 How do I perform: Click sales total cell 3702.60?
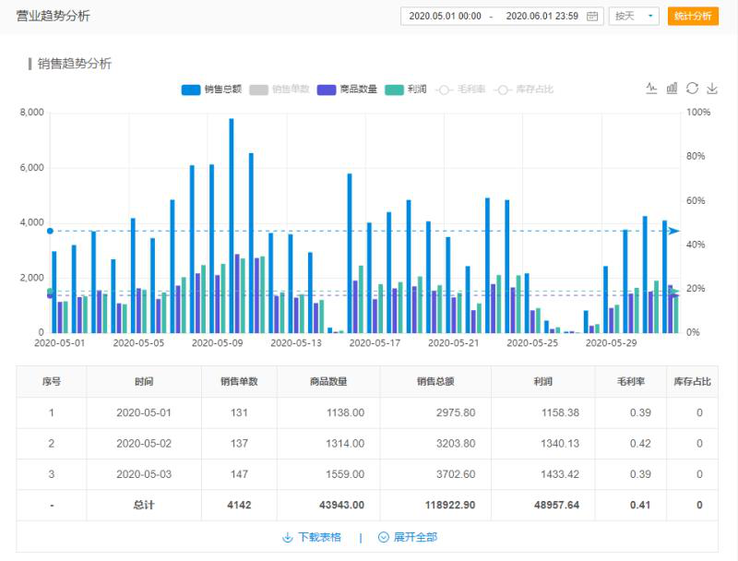(x=455, y=474)
